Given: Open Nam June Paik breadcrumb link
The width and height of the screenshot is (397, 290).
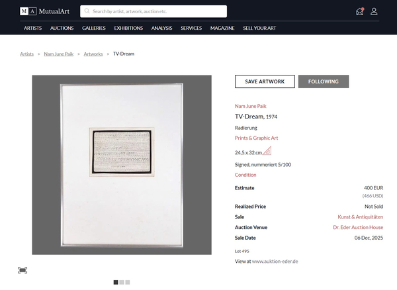Looking at the screenshot, I should tap(59, 54).
